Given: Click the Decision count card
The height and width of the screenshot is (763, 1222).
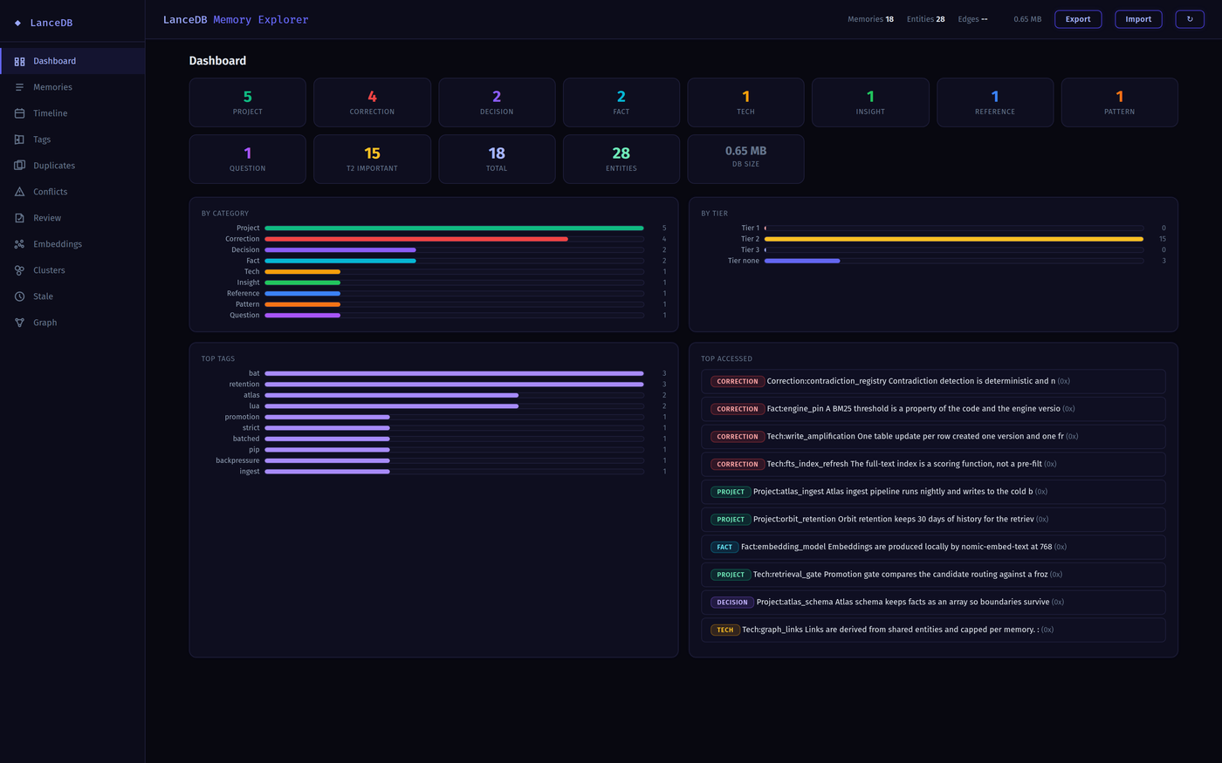Looking at the screenshot, I should point(497,102).
